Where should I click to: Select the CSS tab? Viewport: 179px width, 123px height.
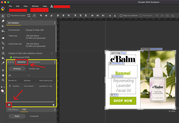coord(24,109)
